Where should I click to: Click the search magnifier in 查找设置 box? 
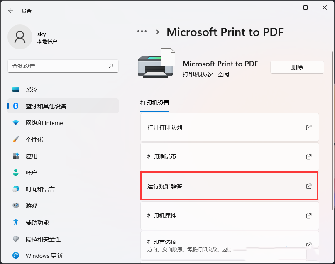pos(111,66)
